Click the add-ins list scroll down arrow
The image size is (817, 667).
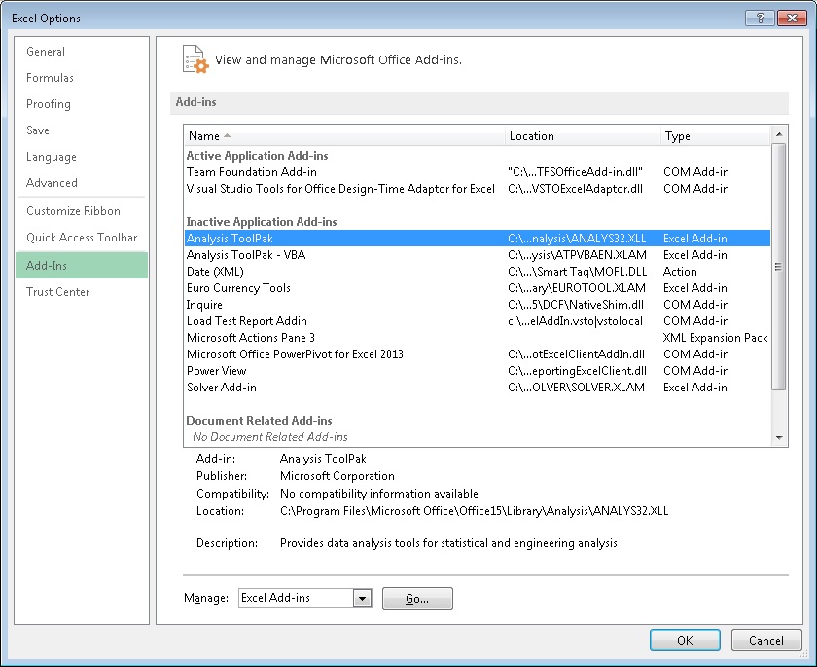click(779, 438)
